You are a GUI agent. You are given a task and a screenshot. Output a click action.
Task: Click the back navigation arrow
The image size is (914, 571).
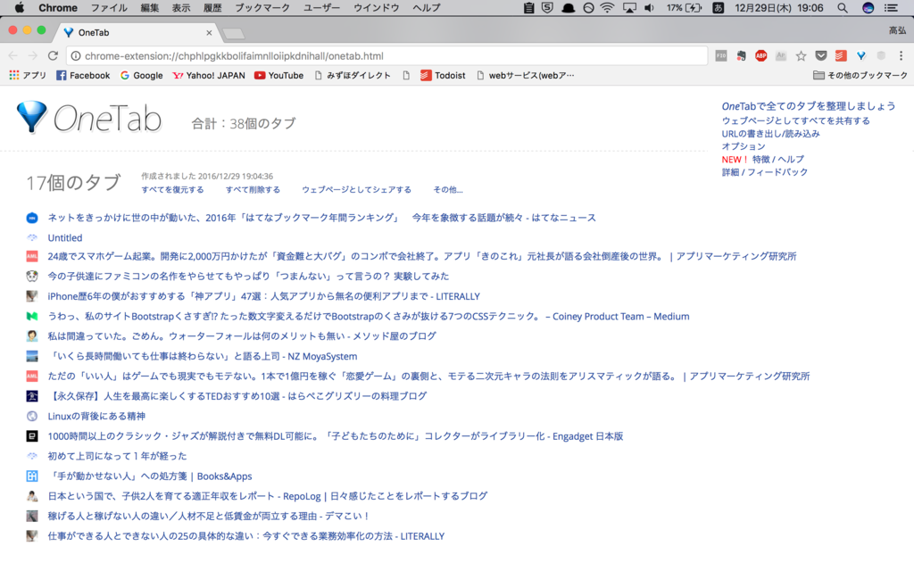coord(12,56)
